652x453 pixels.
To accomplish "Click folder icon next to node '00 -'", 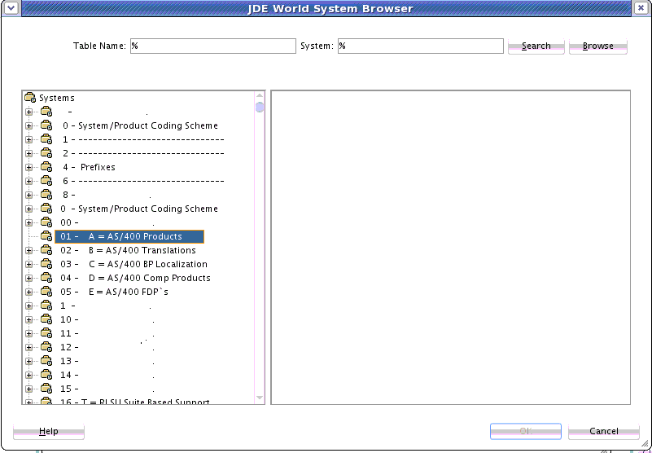I will click(46, 222).
